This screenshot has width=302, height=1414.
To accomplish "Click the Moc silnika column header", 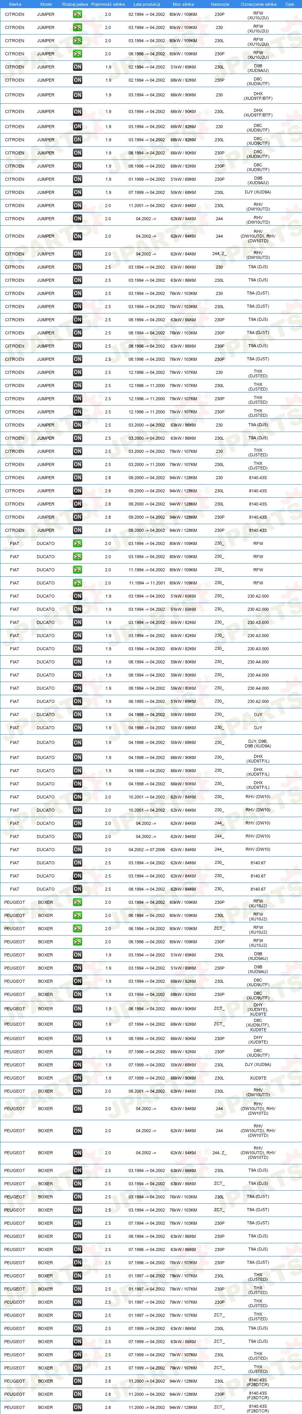I will [183, 4].
